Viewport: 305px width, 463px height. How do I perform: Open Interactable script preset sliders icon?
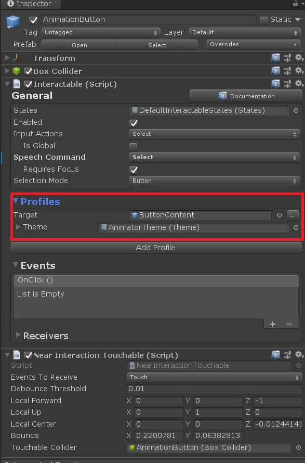tap(287, 84)
